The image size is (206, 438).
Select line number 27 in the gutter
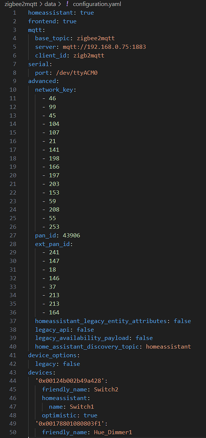click(x=12, y=236)
